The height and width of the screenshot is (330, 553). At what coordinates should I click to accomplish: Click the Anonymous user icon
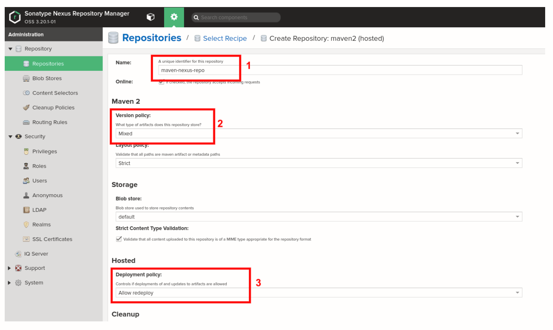26,195
